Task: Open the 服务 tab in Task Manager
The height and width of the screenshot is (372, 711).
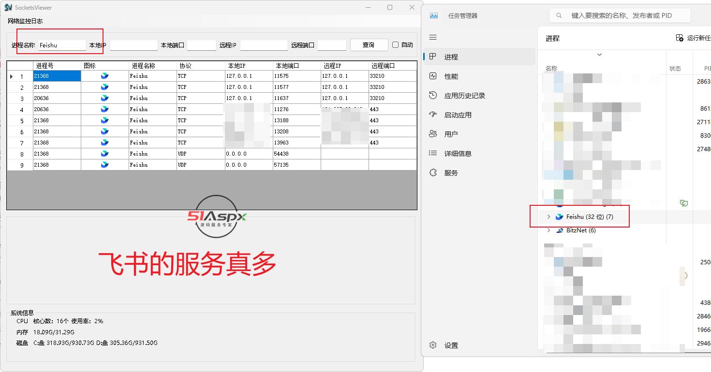Action: click(480, 173)
